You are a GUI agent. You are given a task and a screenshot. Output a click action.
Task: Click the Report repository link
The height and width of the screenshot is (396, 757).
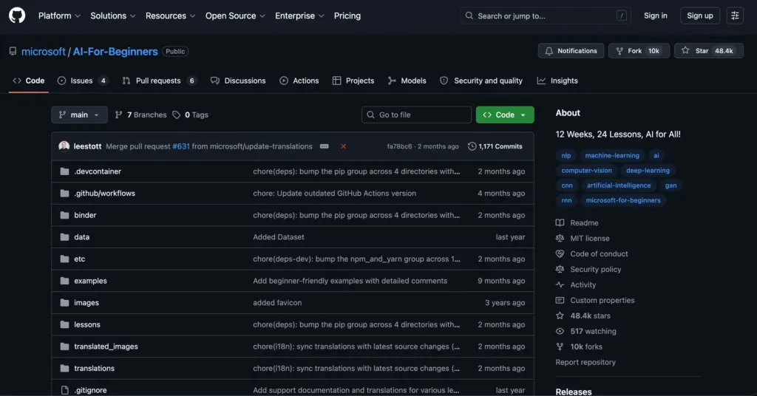pos(585,362)
